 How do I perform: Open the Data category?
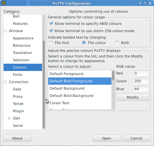(17, 89)
